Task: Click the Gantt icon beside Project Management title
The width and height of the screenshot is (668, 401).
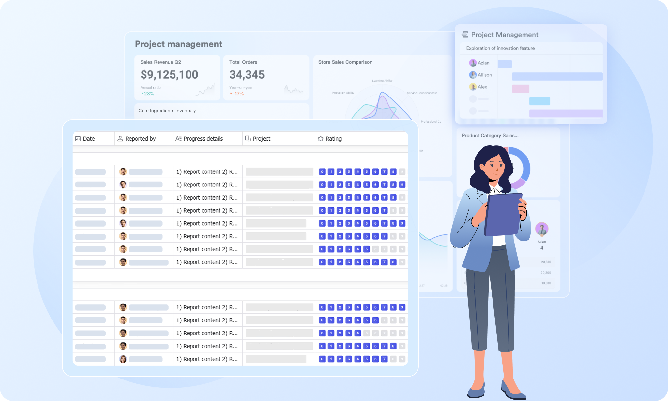Action: coord(465,35)
